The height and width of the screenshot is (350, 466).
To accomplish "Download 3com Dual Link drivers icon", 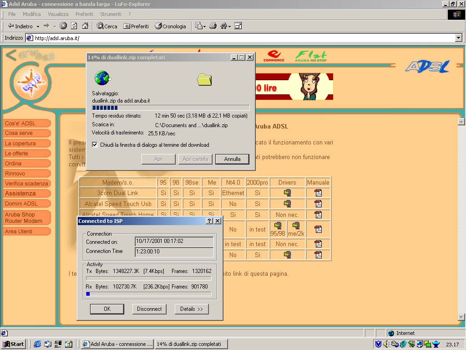I will coord(287,193).
